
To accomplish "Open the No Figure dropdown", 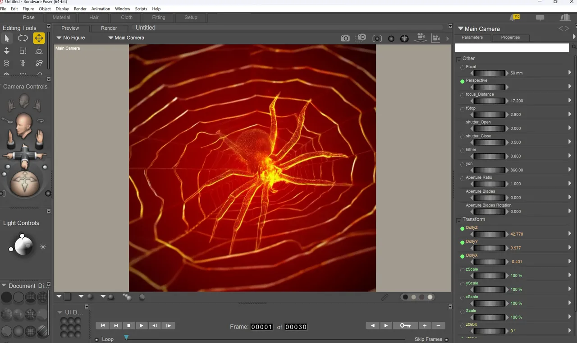I will [x=71, y=38].
